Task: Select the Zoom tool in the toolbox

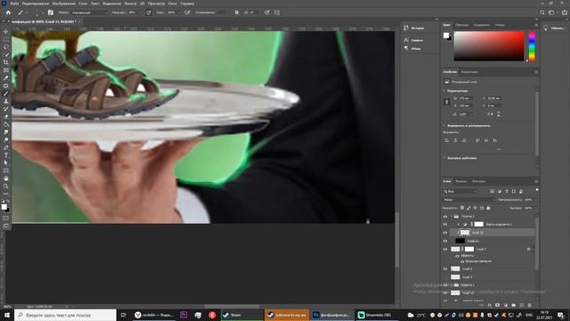Action: click(6, 186)
